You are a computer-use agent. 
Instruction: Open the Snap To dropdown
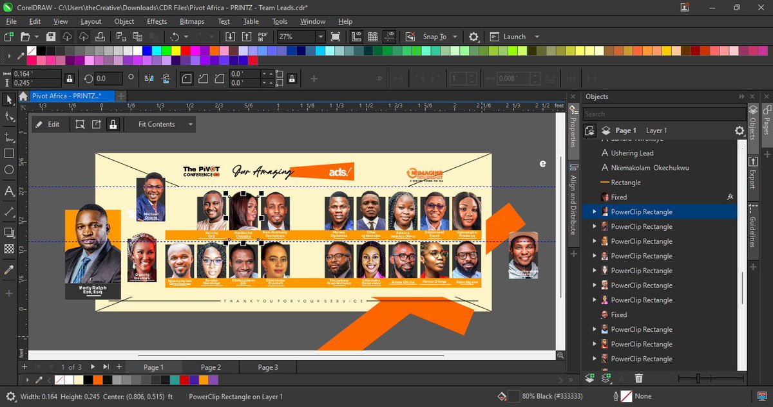[455, 37]
